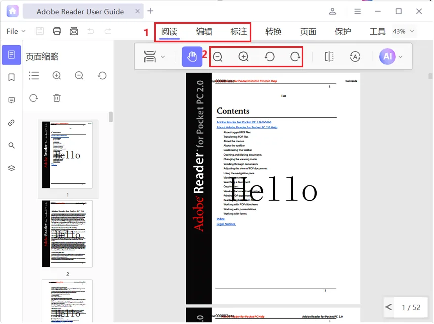Close the Adobe Reader User Guide tab
The height and width of the screenshot is (324, 434).
click(137, 11)
